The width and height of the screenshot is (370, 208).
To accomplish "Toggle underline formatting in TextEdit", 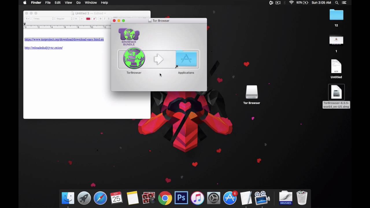I will coord(108,19).
